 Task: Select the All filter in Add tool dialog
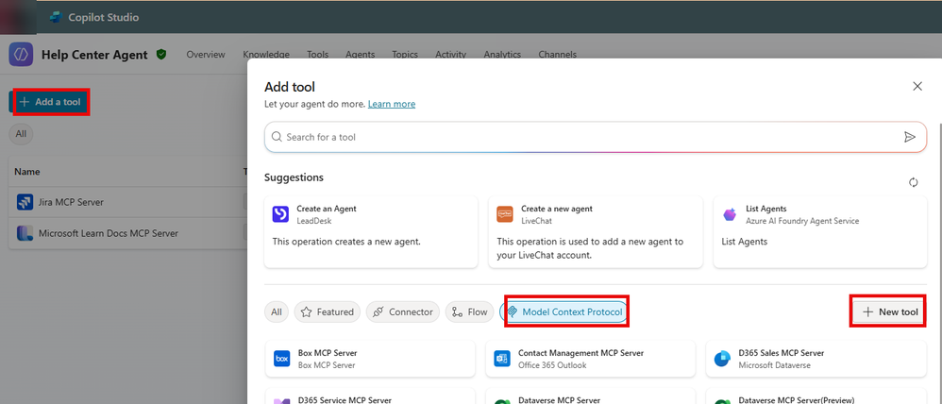[x=277, y=312]
